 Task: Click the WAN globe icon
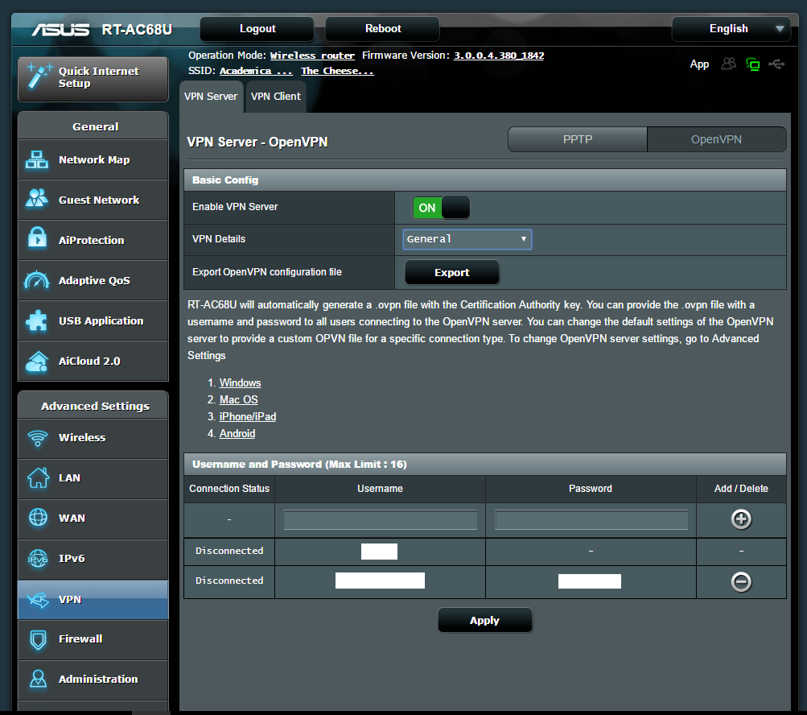(38, 517)
